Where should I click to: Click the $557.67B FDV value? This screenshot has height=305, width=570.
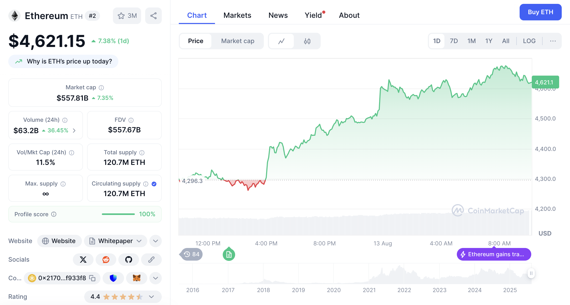[x=124, y=130]
